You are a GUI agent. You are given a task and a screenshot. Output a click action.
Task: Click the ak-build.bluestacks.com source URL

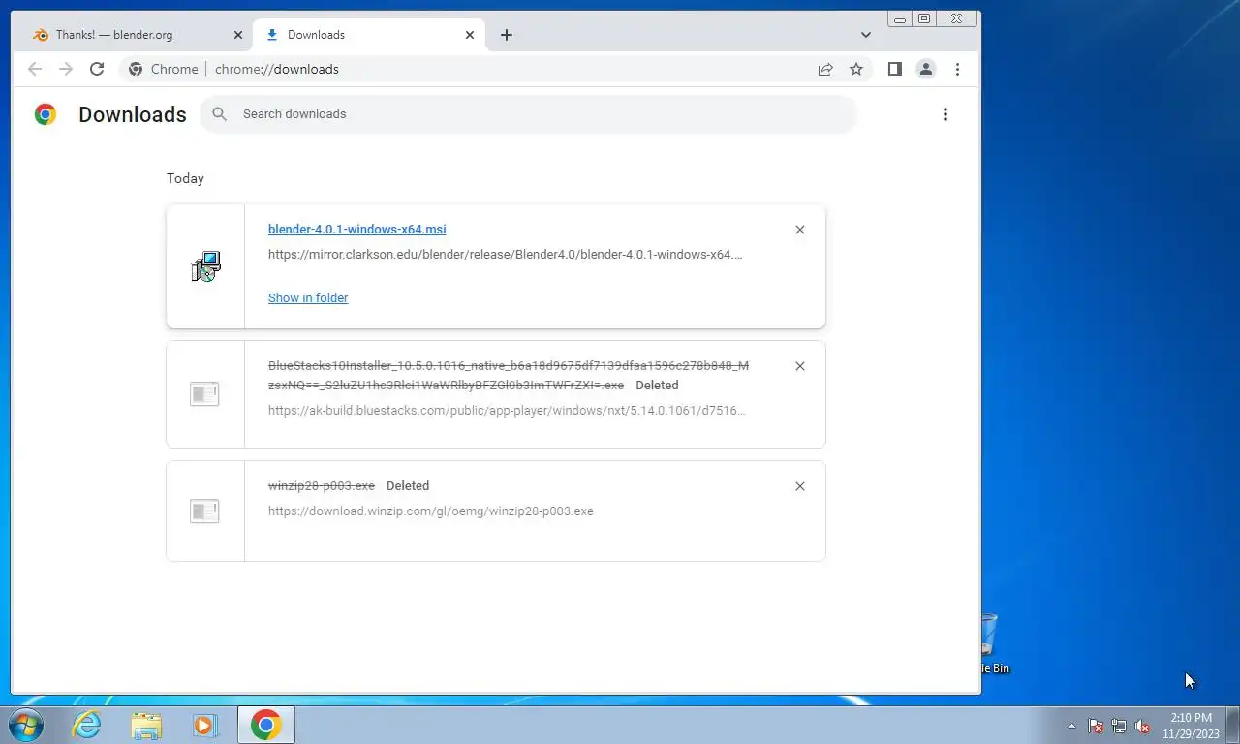tap(507, 410)
